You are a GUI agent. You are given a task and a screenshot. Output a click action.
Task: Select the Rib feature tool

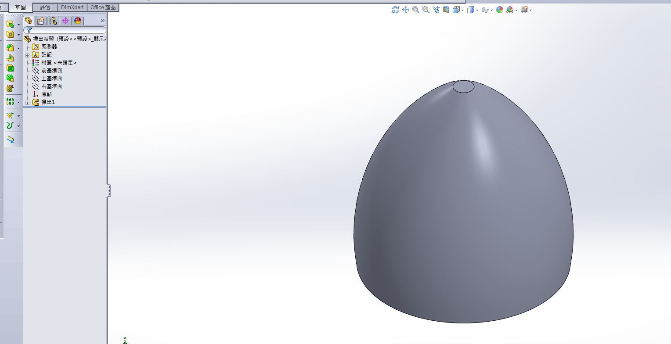[10, 58]
